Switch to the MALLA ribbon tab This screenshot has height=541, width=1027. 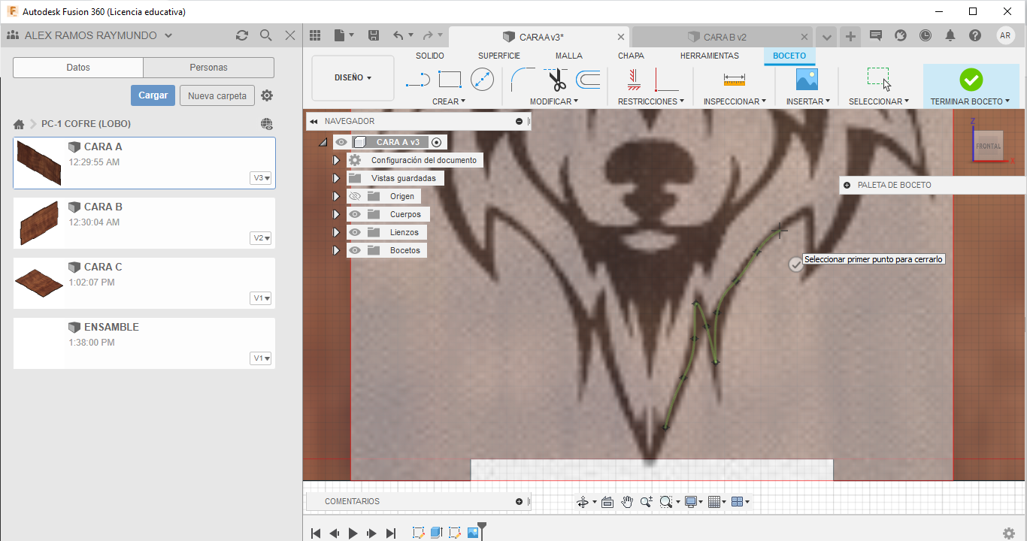pyautogui.click(x=569, y=56)
